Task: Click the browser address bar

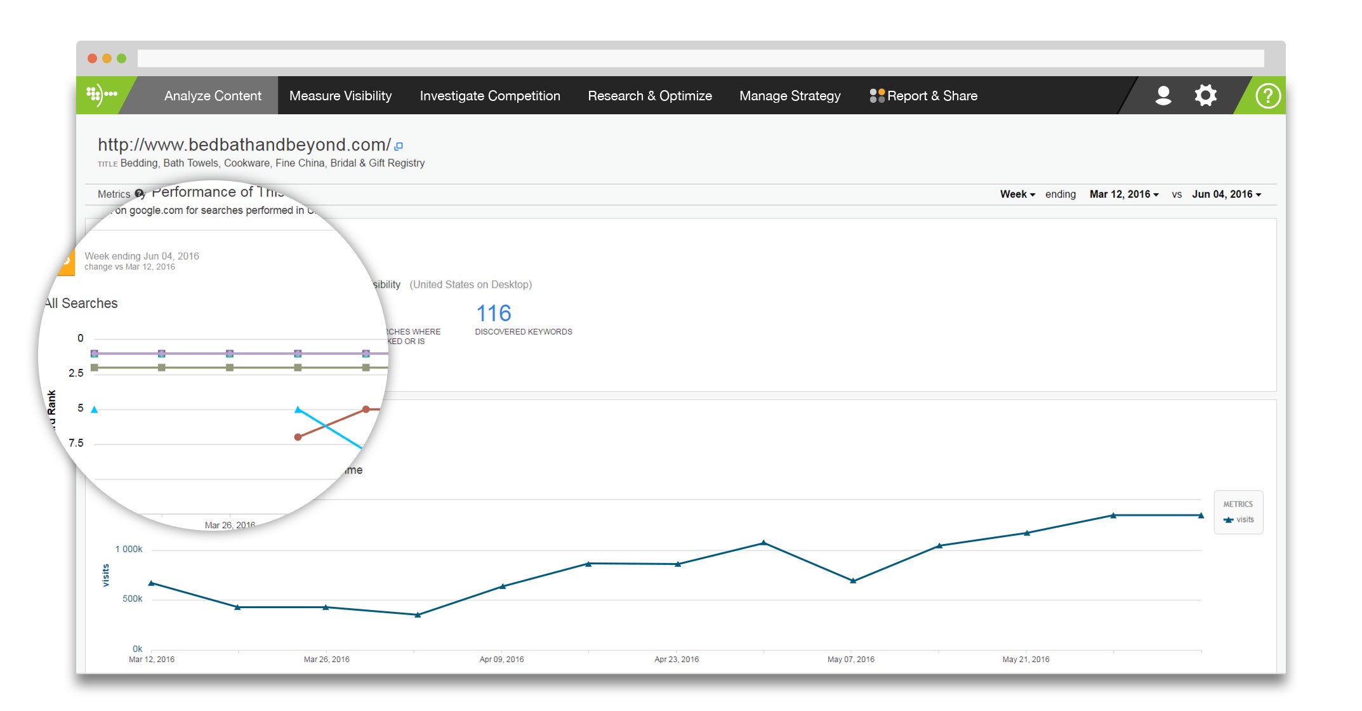Action: click(x=701, y=58)
